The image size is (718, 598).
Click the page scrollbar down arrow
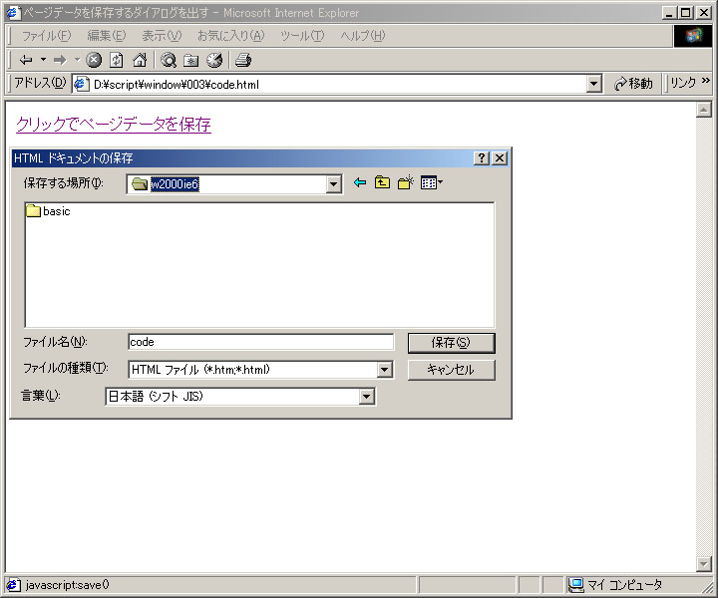point(703,564)
